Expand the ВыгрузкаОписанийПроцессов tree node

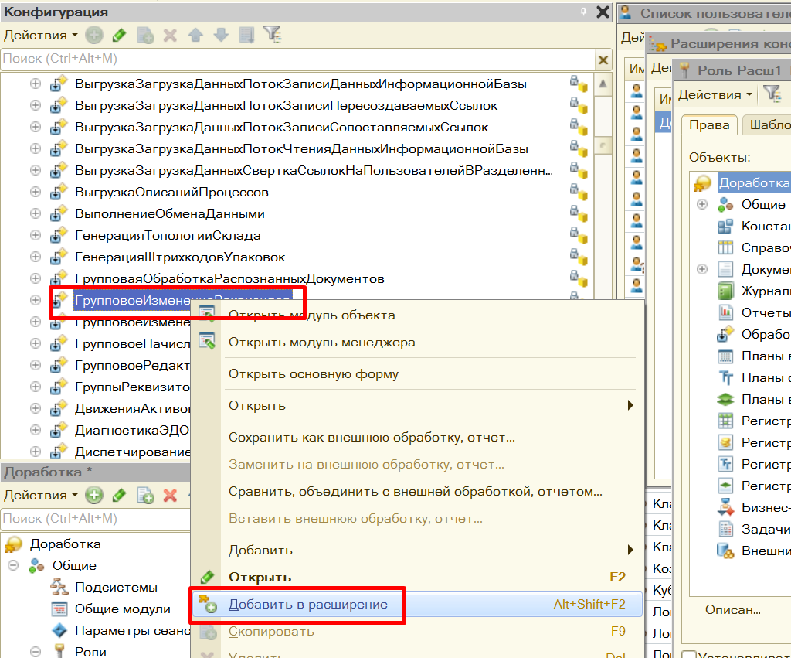click(x=36, y=192)
